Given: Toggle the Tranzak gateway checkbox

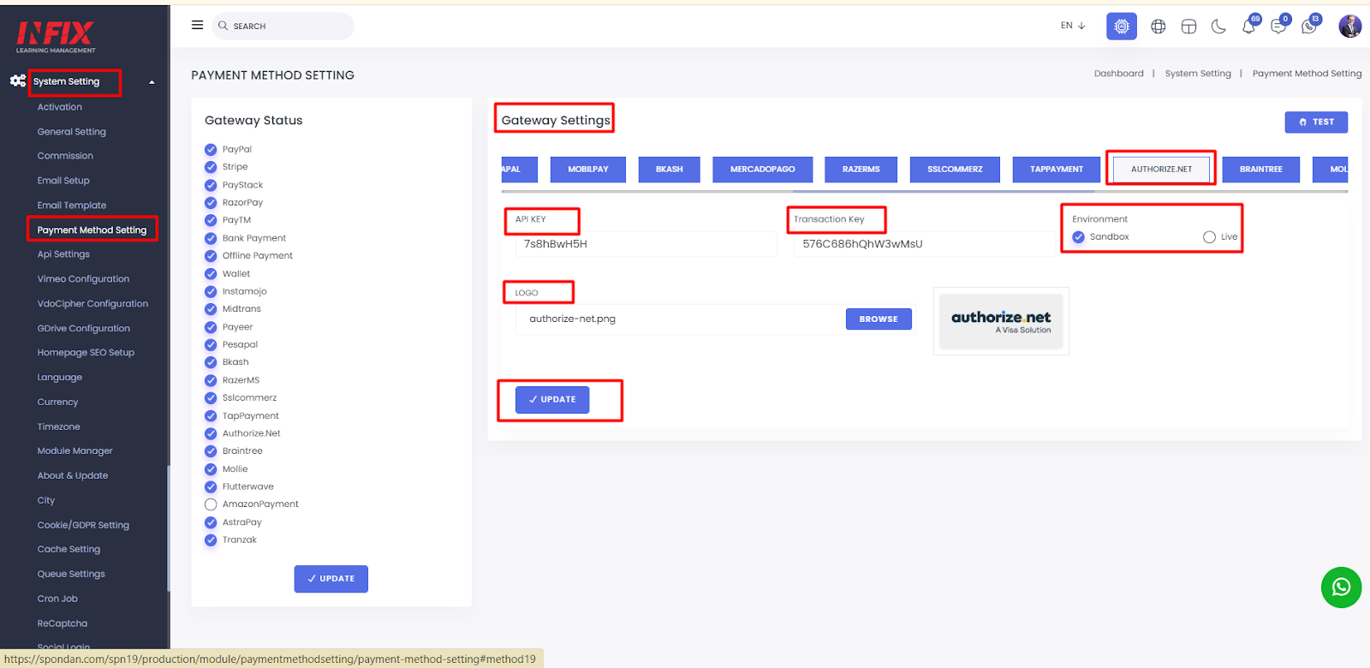Looking at the screenshot, I should (x=211, y=540).
